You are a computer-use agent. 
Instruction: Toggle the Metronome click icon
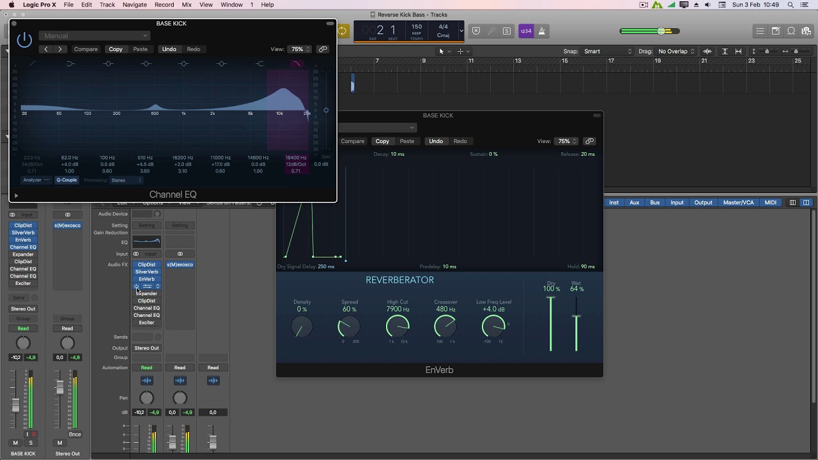click(542, 31)
